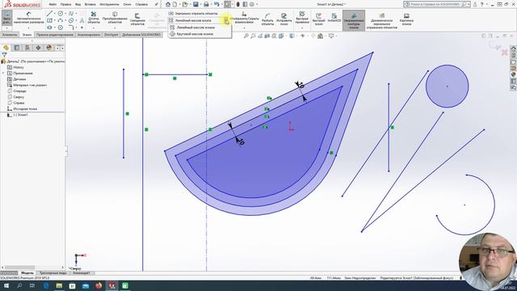Open Microsoft Edge from the taskbar

tap(46, 285)
